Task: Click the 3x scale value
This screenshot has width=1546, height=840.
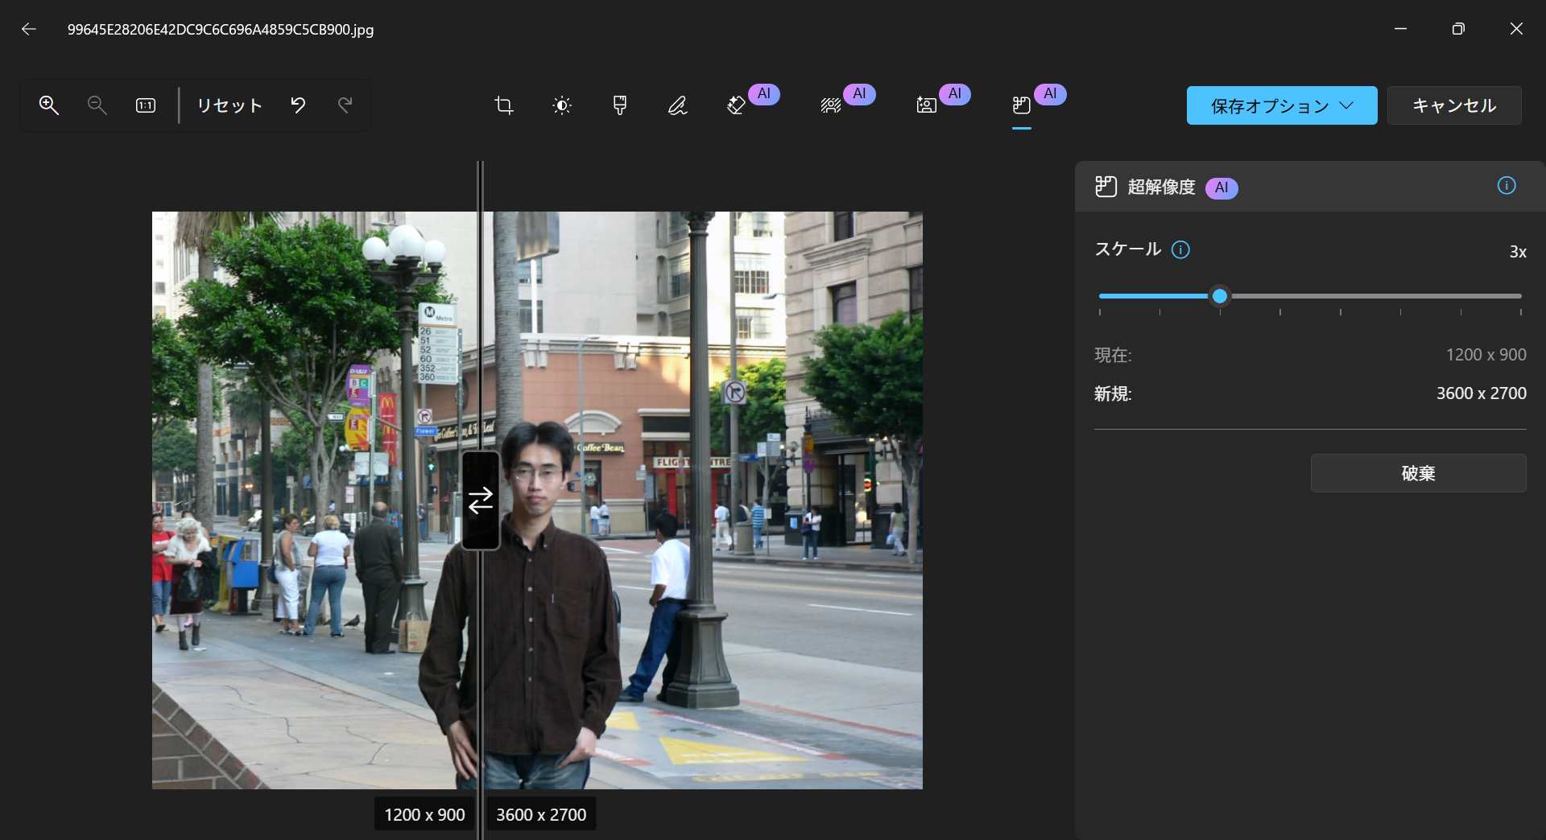Action: [1518, 252]
